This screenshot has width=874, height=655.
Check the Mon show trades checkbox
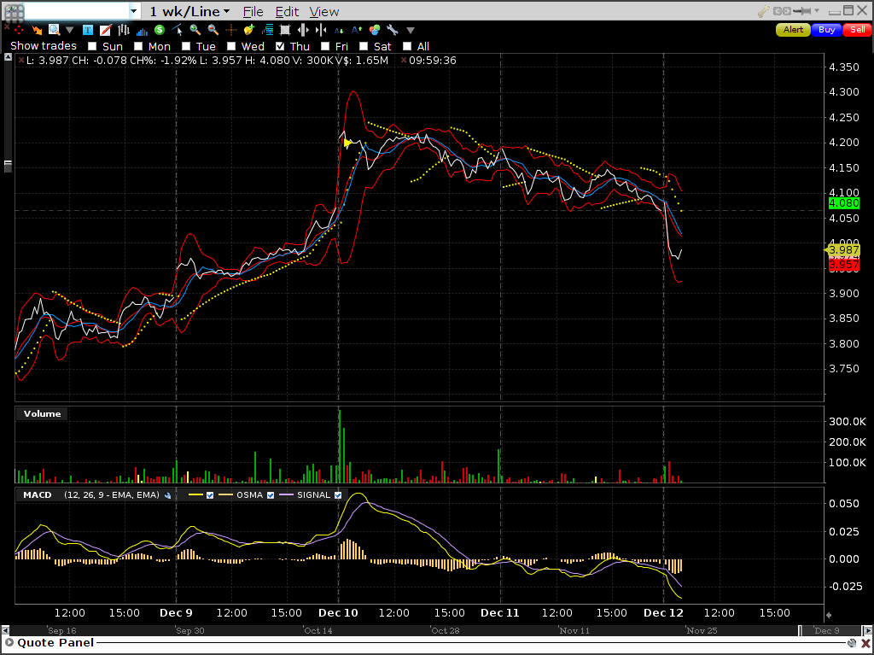tap(138, 46)
